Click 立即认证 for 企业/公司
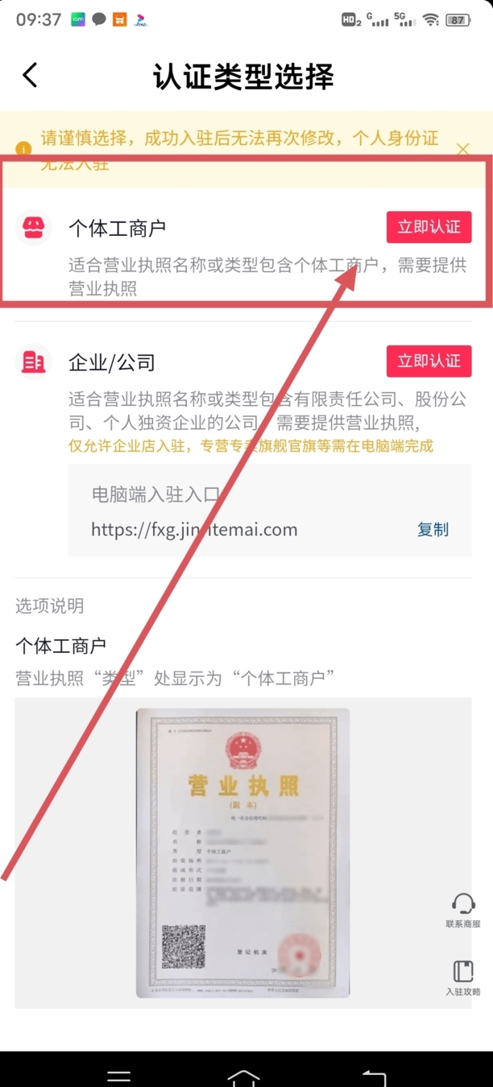 coord(429,361)
